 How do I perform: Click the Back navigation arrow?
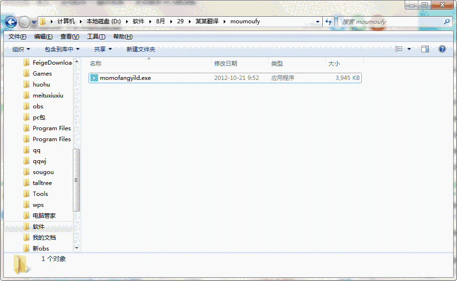[x=10, y=22]
